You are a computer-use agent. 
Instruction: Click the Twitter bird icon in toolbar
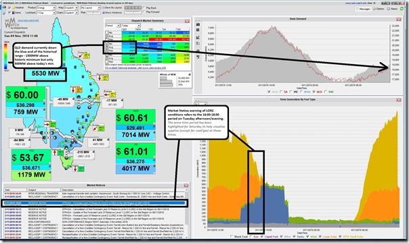[4, 13]
